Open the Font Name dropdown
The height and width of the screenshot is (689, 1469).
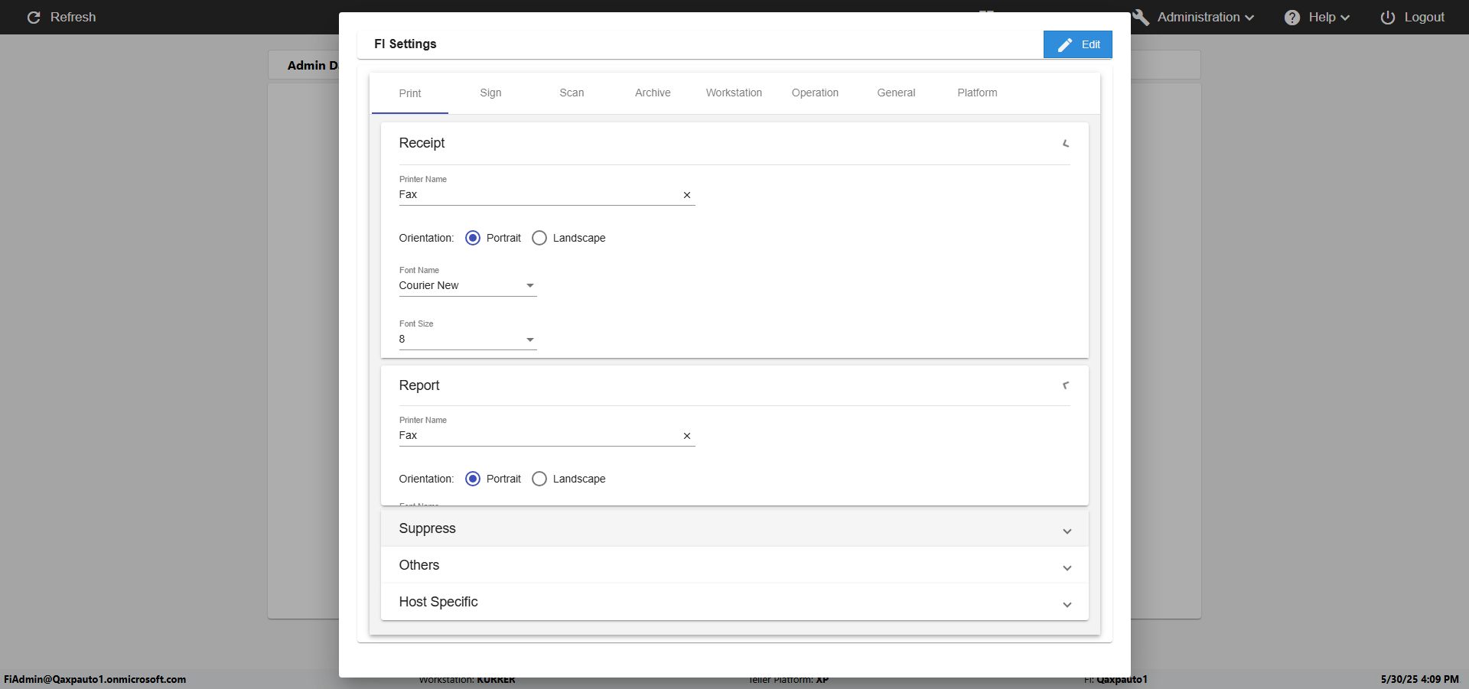point(529,286)
